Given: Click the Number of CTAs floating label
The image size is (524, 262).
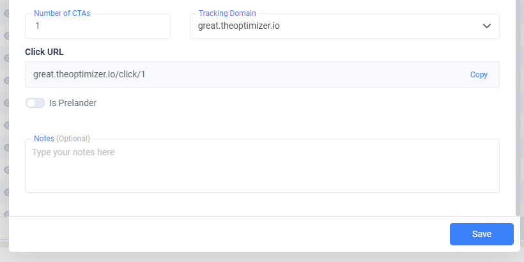Looking at the screenshot, I should point(62,13).
